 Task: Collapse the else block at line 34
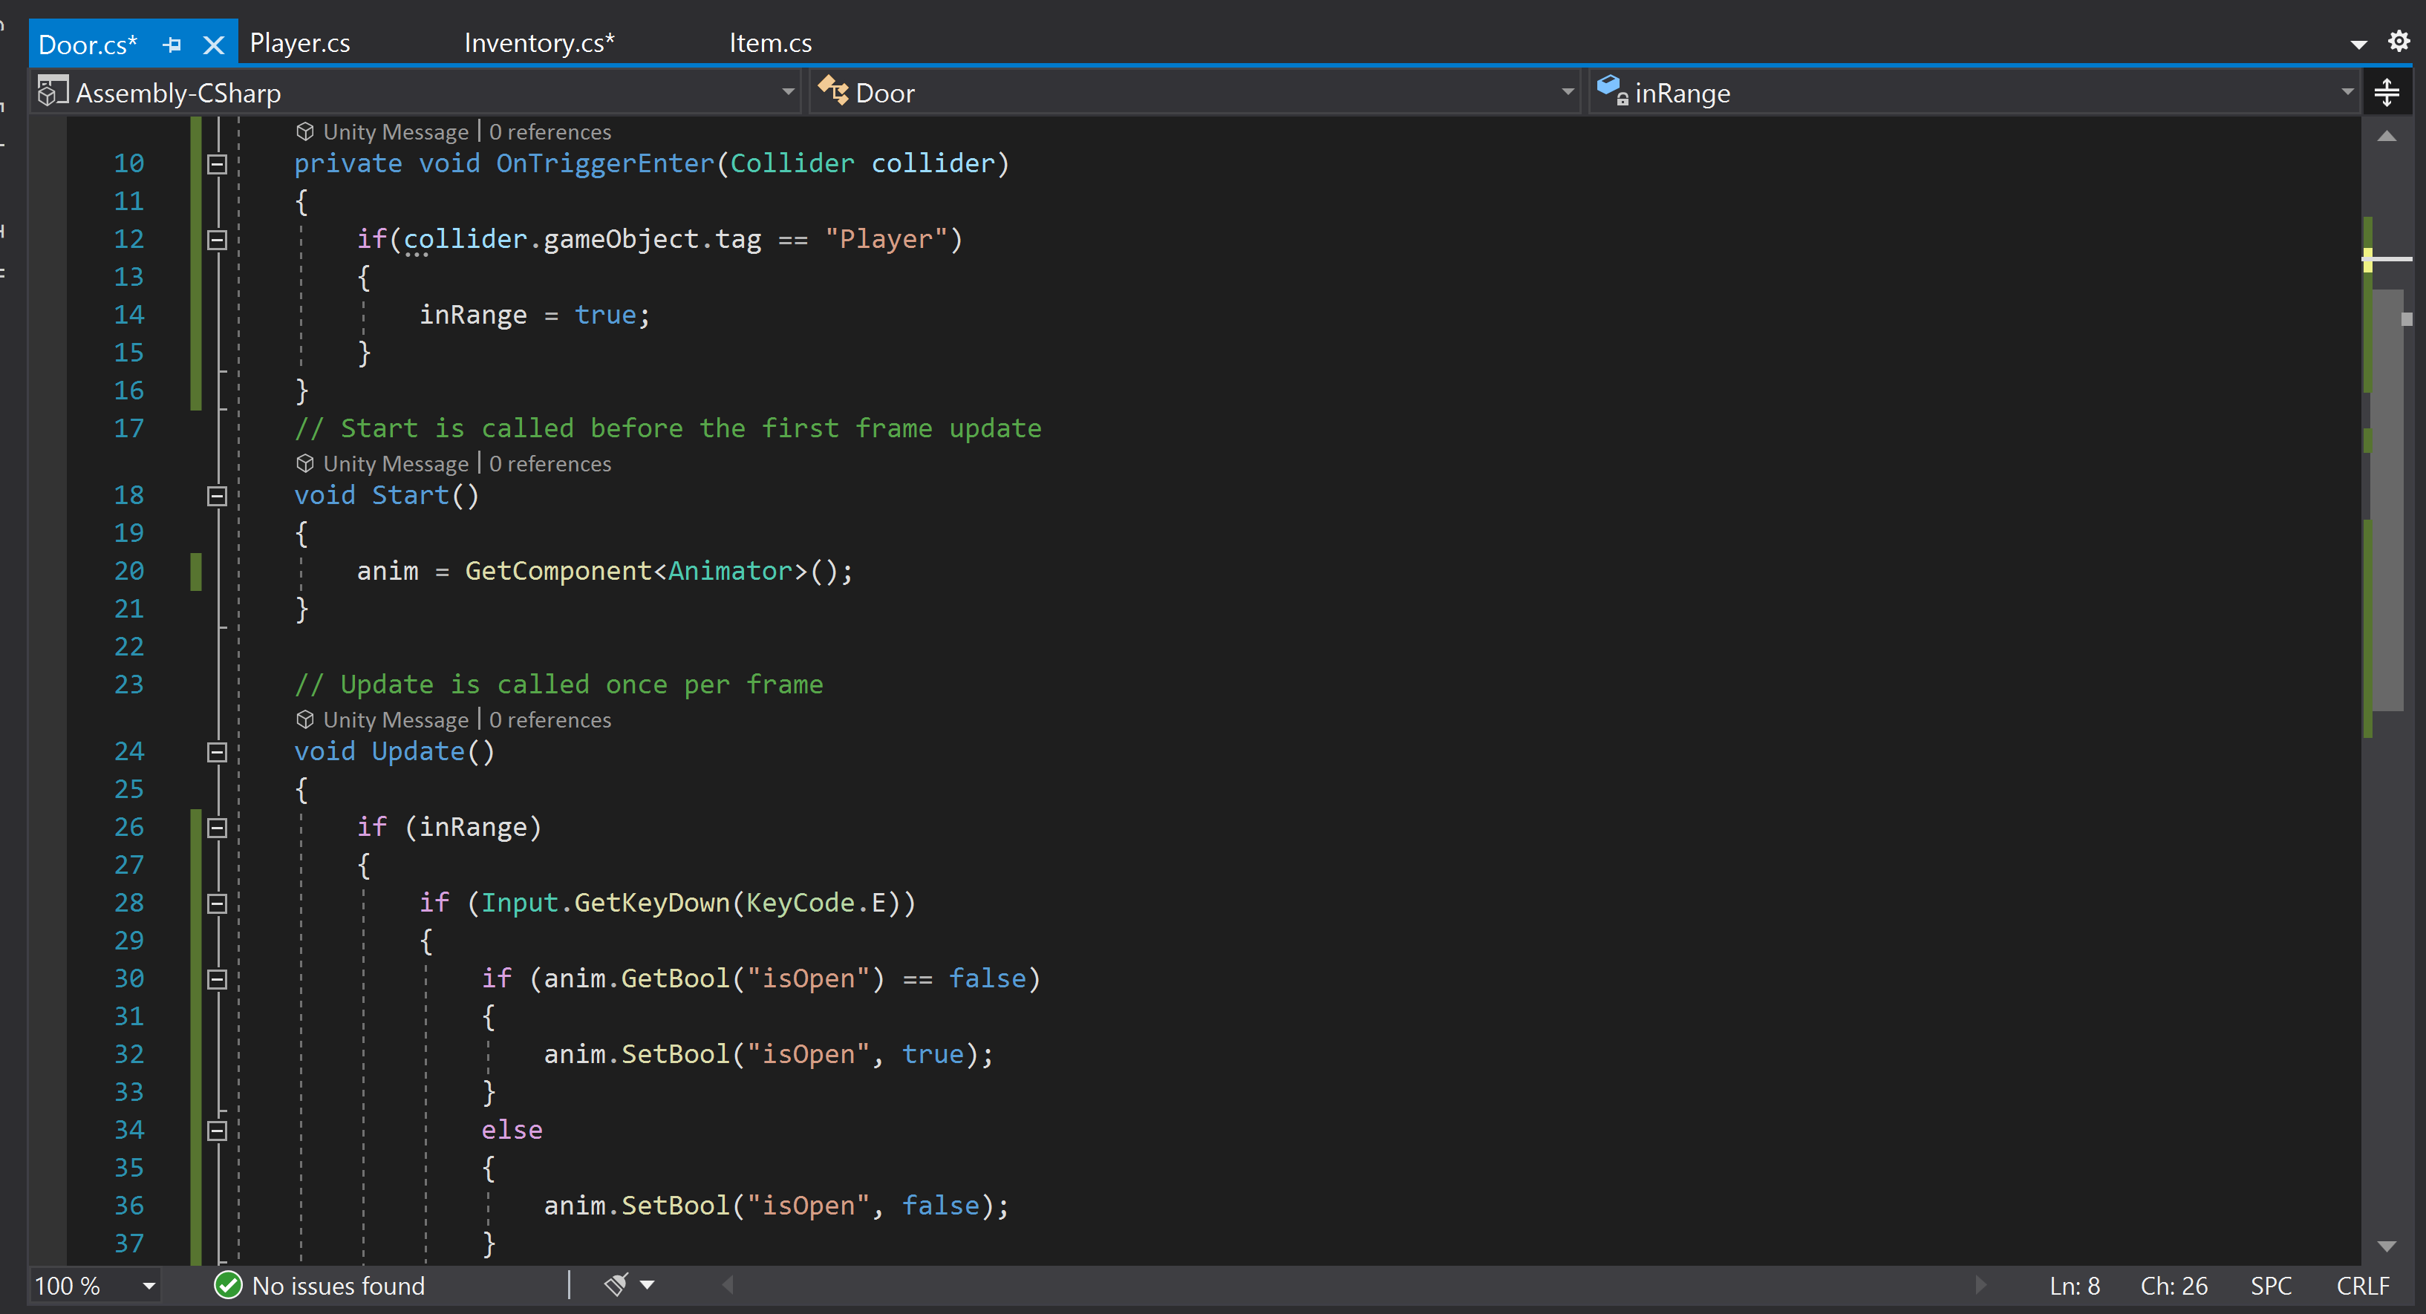tap(217, 1131)
